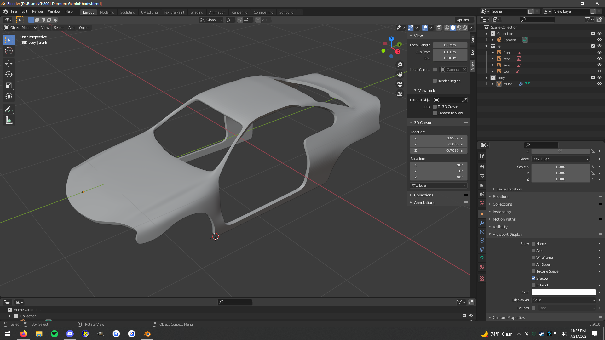The height and width of the screenshot is (340, 605).
Task: Open the Material properties tab
Action: [x=482, y=267]
